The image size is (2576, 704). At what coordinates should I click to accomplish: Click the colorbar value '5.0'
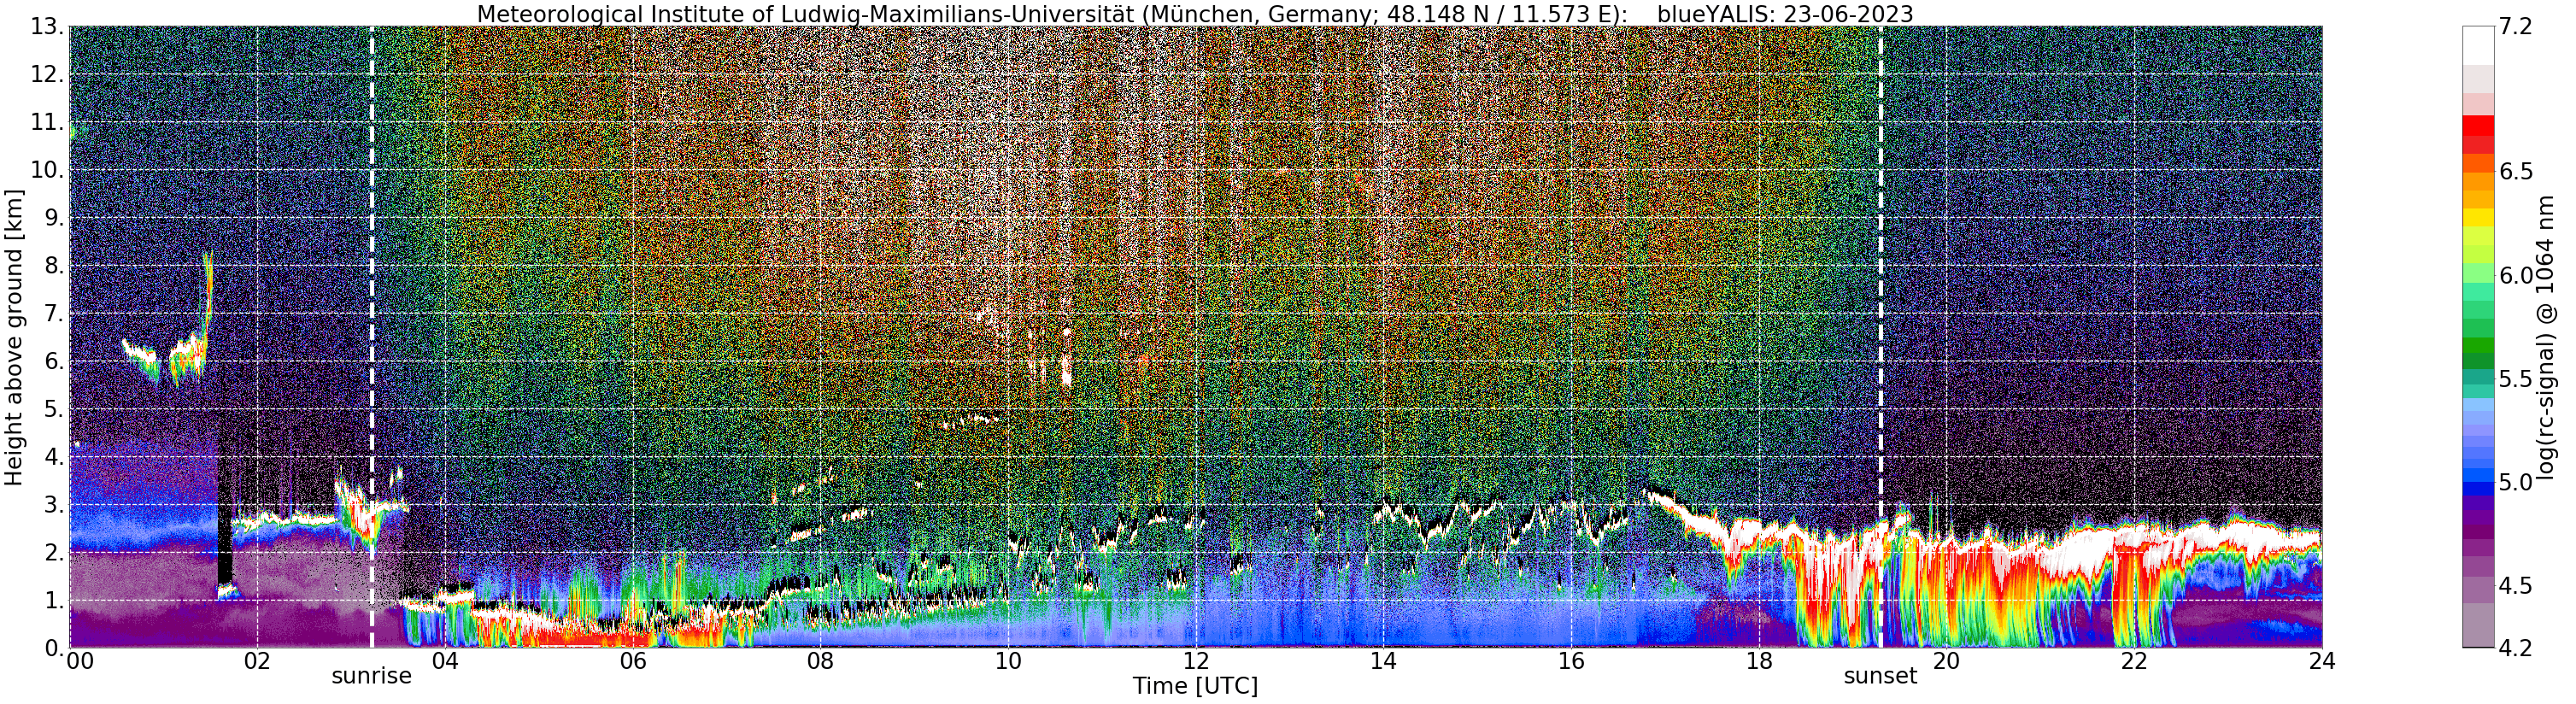(2516, 482)
